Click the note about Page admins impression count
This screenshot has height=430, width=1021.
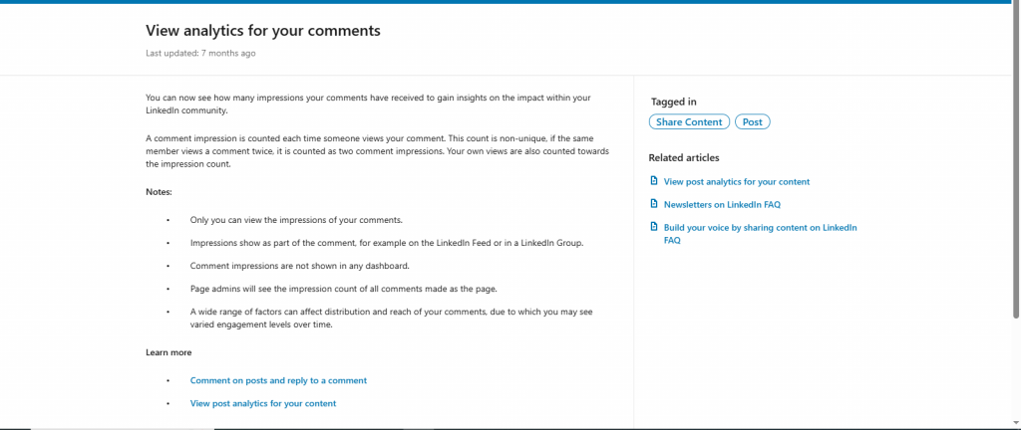pyautogui.click(x=343, y=289)
